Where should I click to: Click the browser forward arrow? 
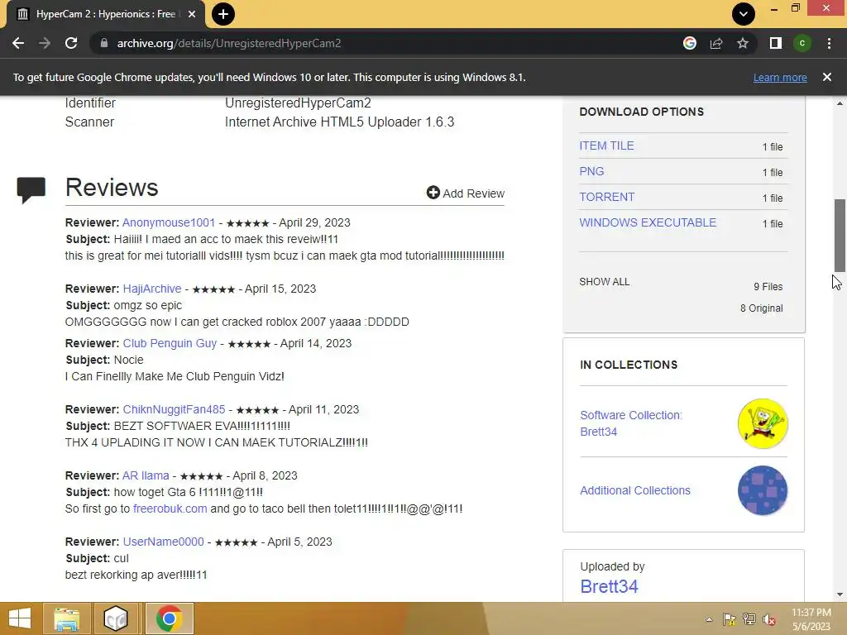click(45, 43)
